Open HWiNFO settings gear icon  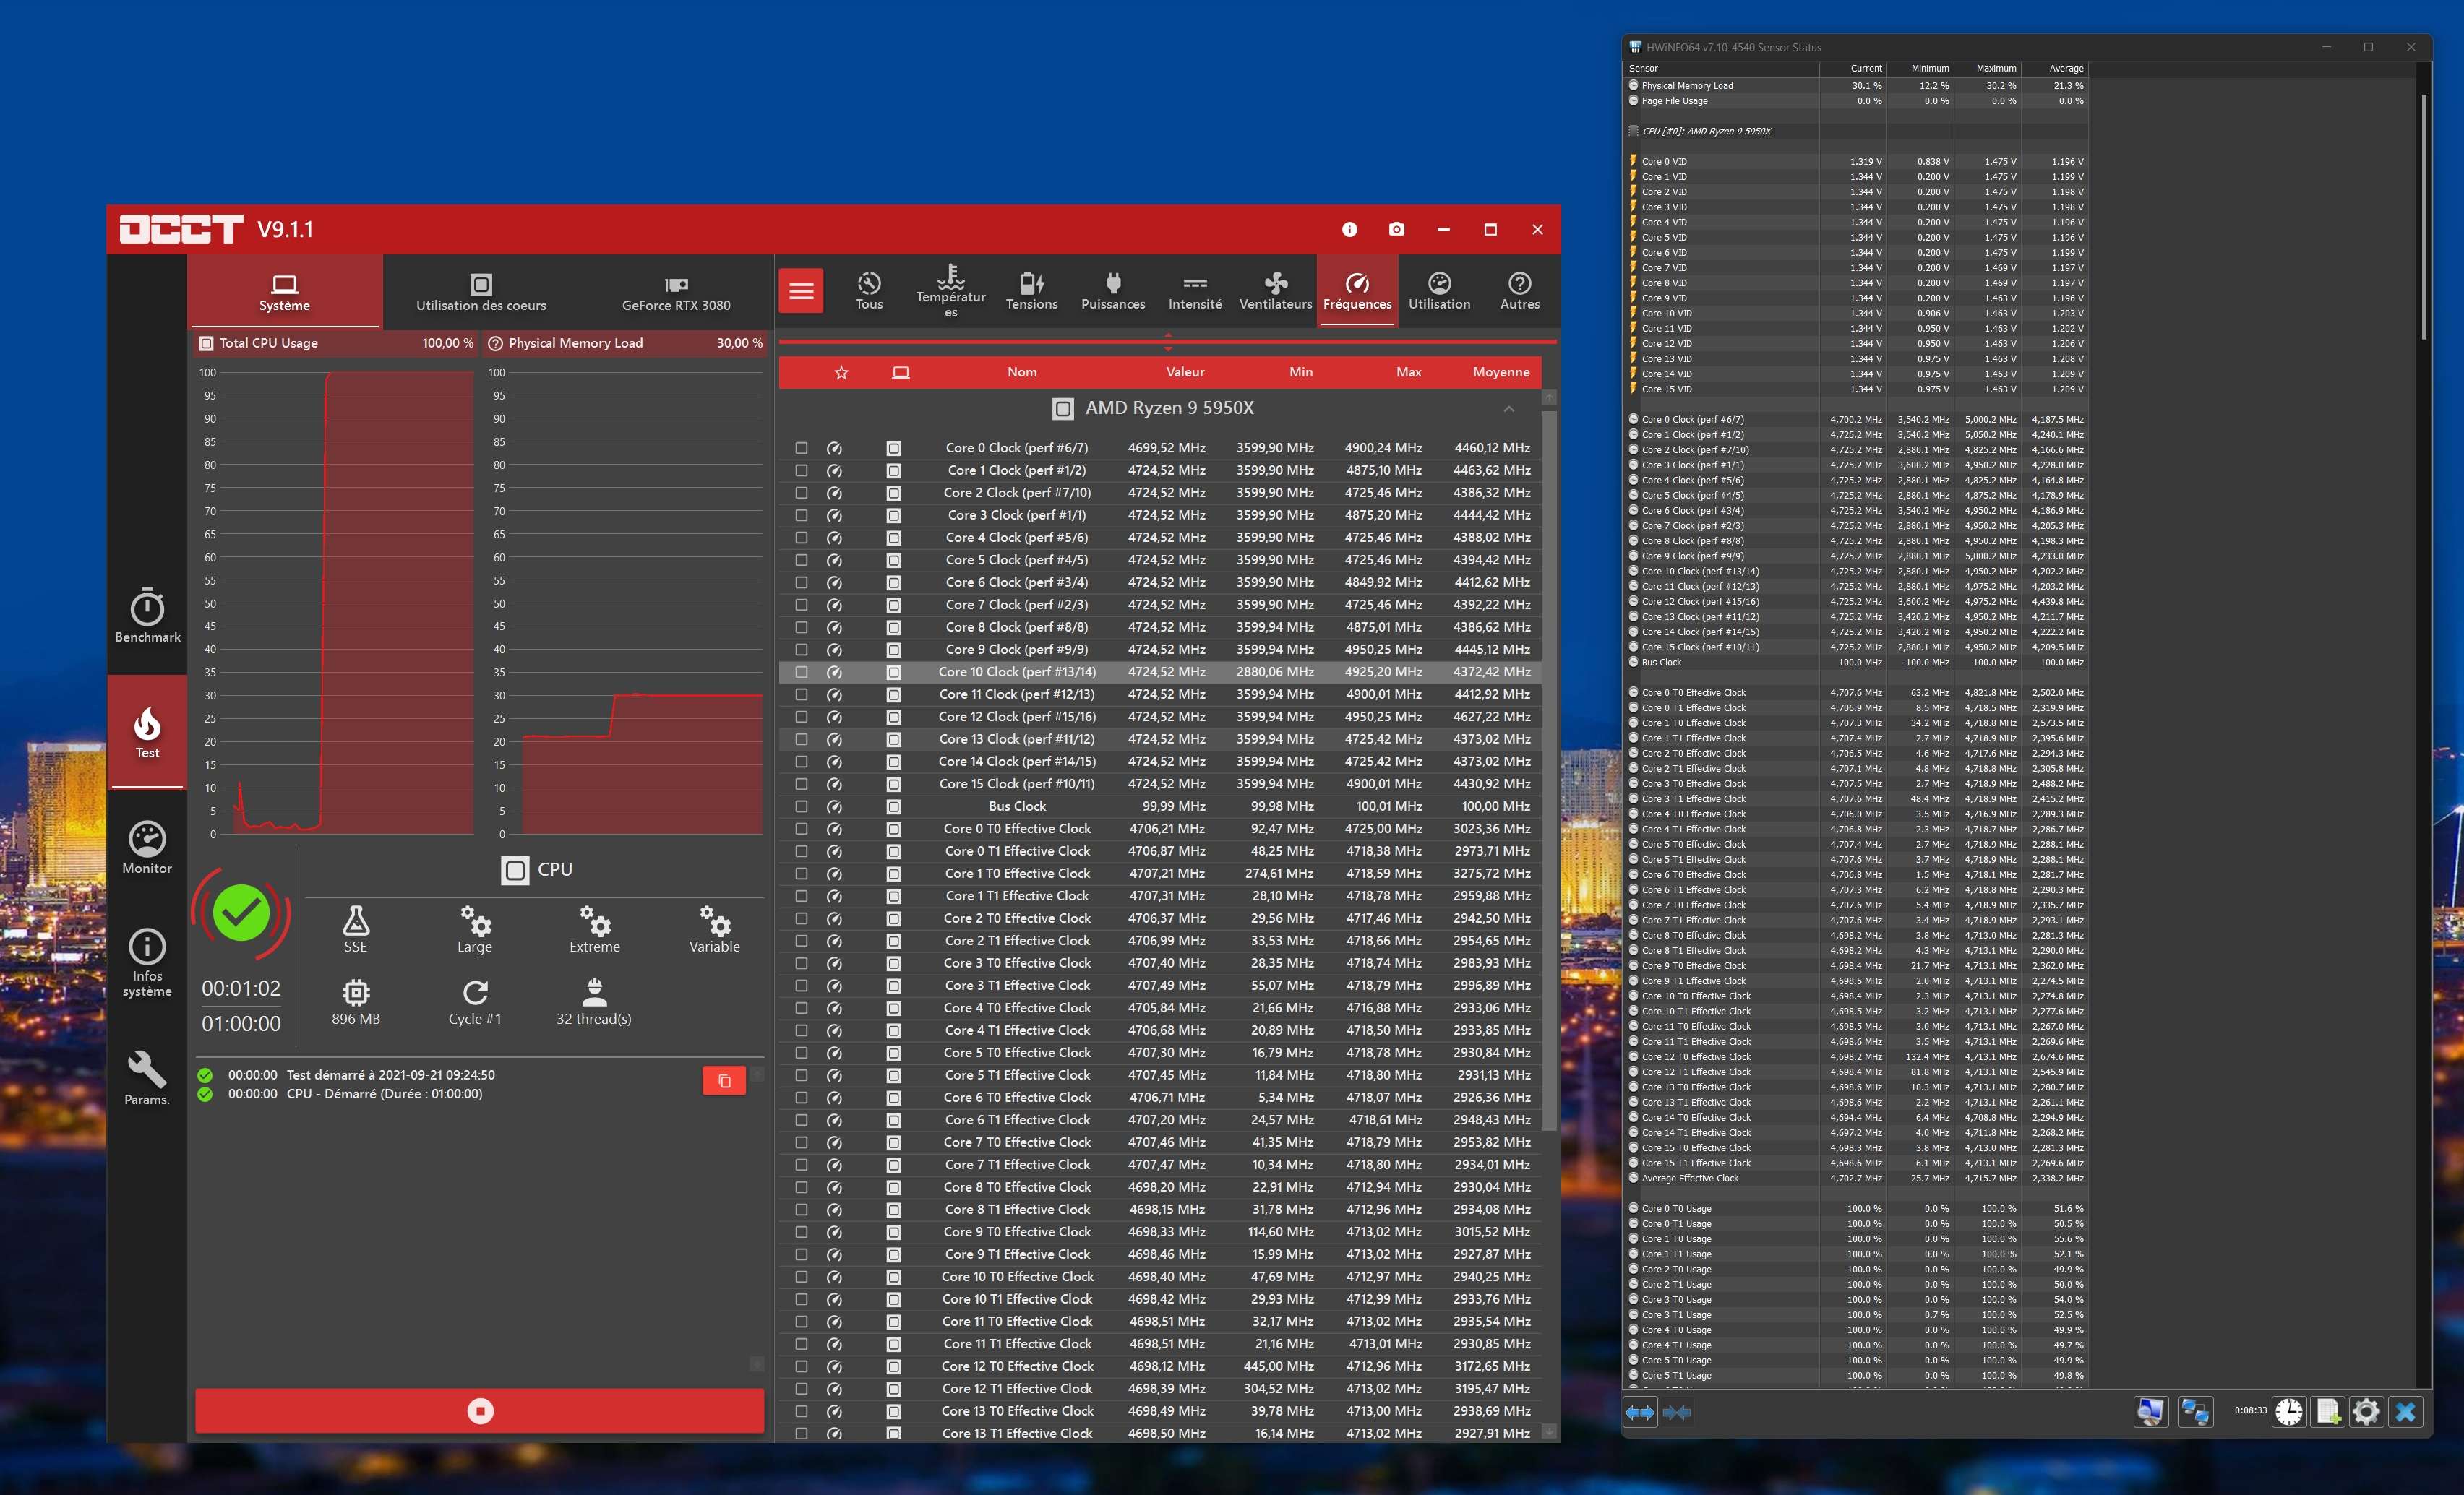pos(2366,1411)
